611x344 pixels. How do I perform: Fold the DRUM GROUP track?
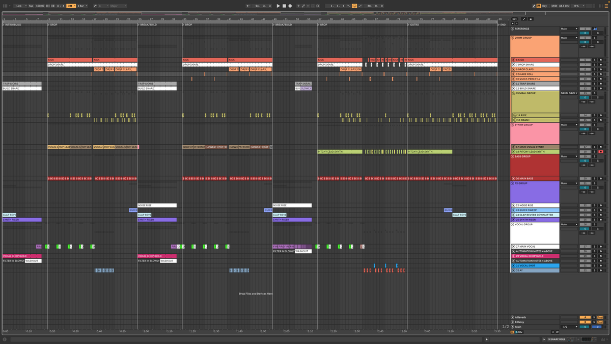[513, 38]
